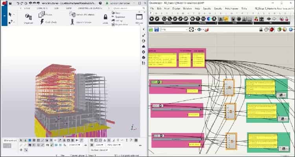Open the Grasshopper File menu
The image size is (295, 157).
[152, 9]
